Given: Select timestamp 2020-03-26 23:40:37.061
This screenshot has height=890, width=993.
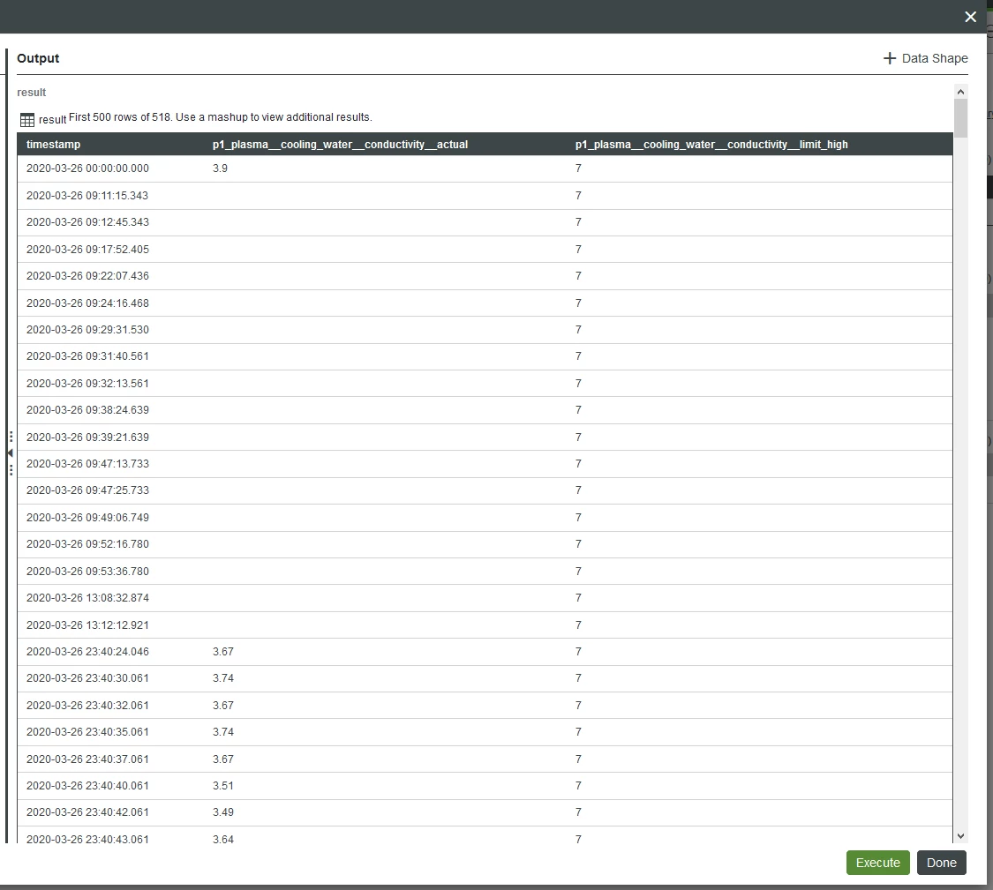Looking at the screenshot, I should [87, 759].
